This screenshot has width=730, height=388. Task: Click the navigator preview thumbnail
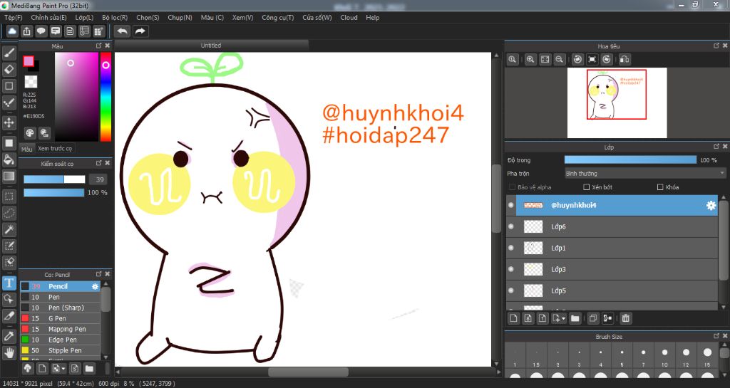[617, 103]
